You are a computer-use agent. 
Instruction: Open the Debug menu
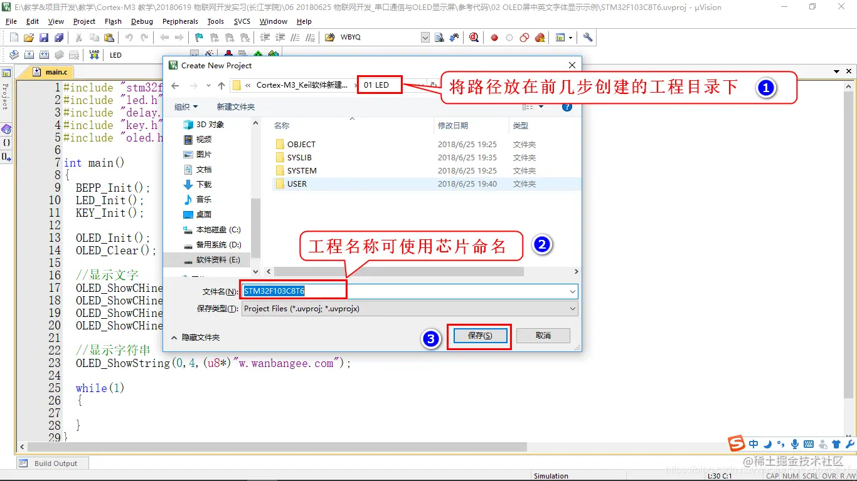[142, 21]
